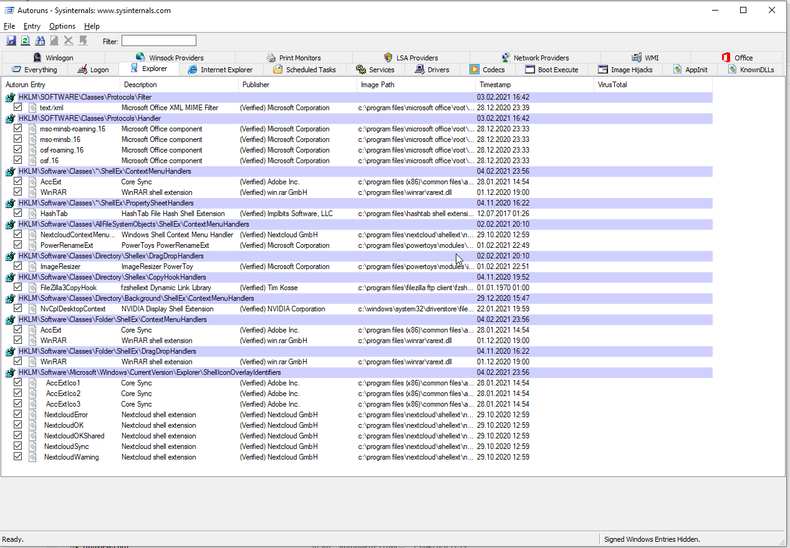Viewport: 790px width, 548px height.
Task: Switch to the Logon tab
Action: (92, 70)
